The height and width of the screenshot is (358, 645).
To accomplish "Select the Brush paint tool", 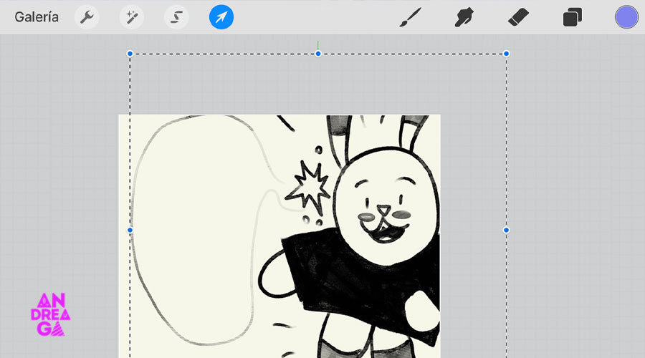I will point(411,16).
